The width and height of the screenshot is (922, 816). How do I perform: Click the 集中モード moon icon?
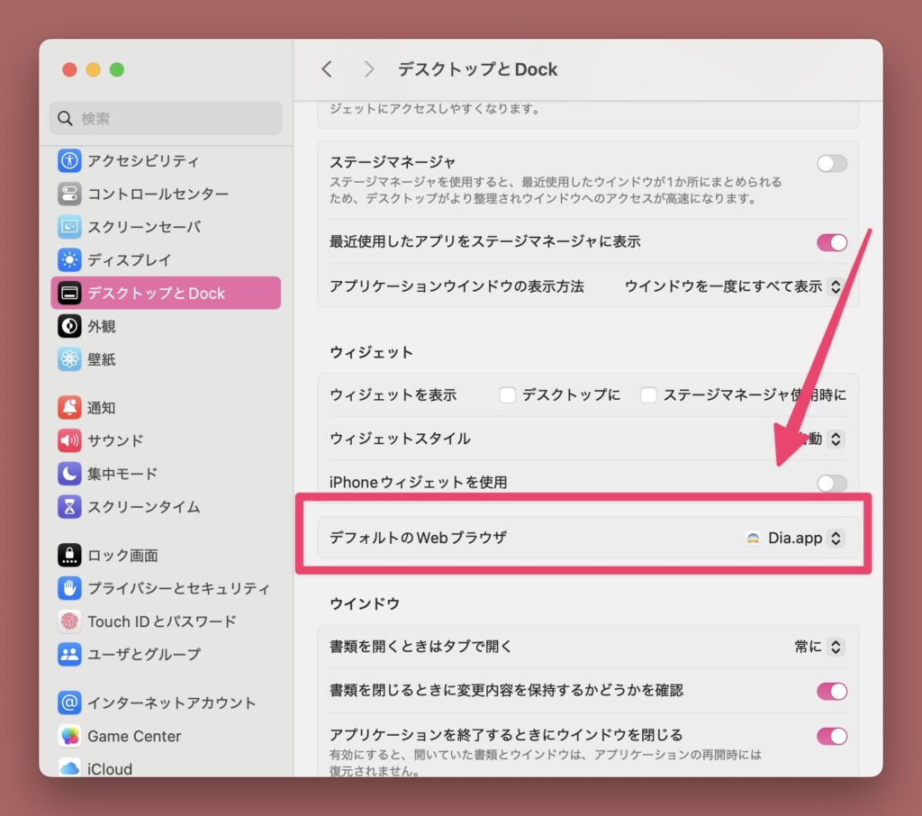click(69, 474)
